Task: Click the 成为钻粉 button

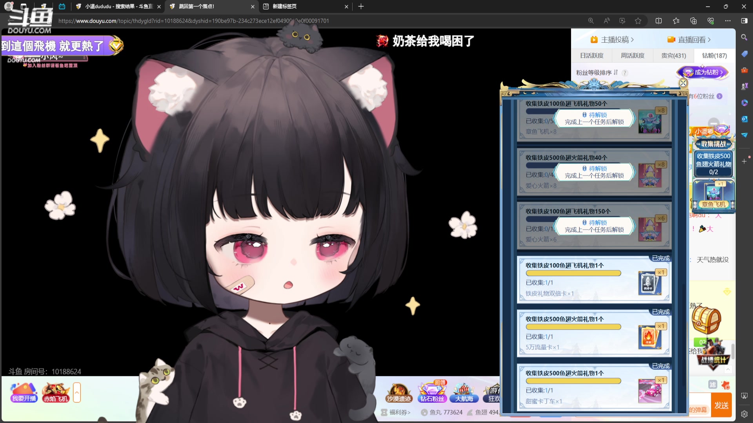Action: click(x=702, y=72)
